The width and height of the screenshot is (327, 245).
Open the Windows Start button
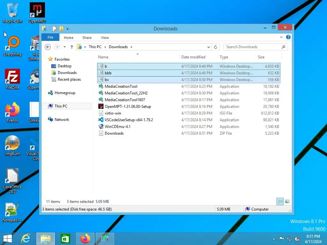point(8,239)
